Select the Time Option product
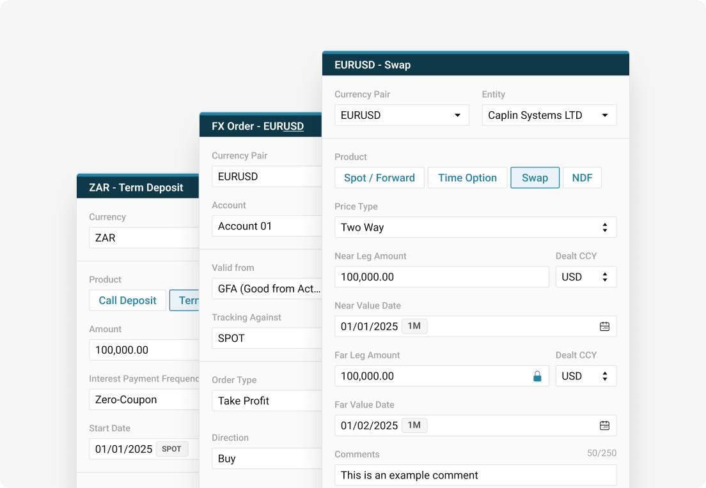 tap(467, 178)
